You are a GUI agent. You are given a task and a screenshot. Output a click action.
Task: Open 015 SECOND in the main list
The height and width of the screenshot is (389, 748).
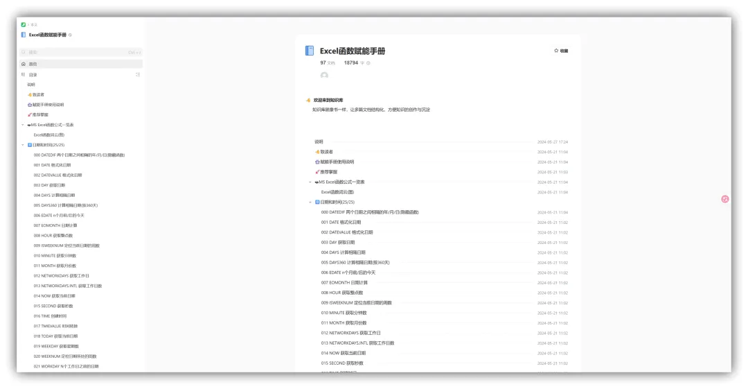click(x=342, y=363)
